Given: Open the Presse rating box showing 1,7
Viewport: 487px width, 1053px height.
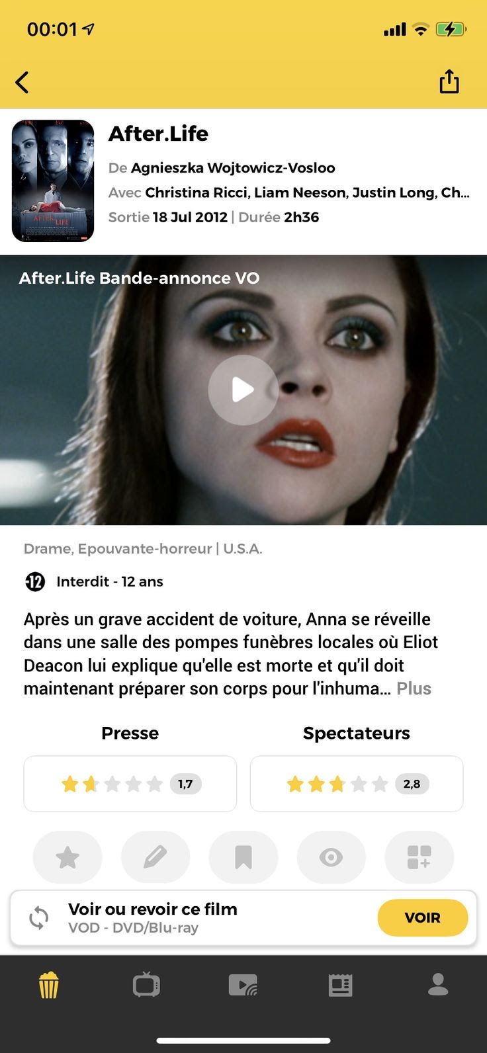Looking at the screenshot, I should coord(130,784).
